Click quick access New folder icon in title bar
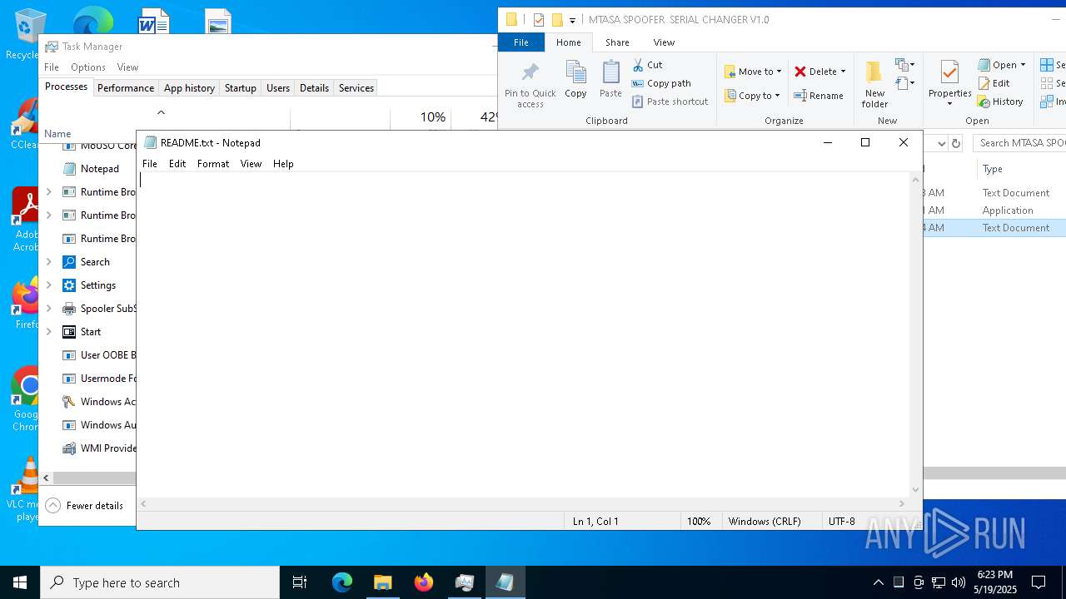The height and width of the screenshot is (599, 1066). point(557,19)
